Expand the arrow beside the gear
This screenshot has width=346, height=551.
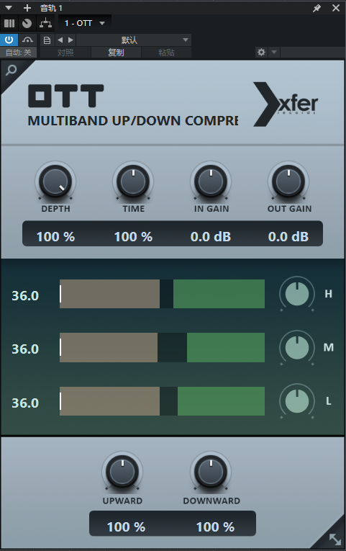274,53
